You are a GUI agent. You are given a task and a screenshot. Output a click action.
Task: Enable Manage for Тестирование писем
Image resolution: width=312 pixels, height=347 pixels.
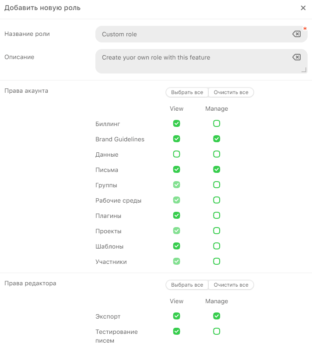pos(217,332)
